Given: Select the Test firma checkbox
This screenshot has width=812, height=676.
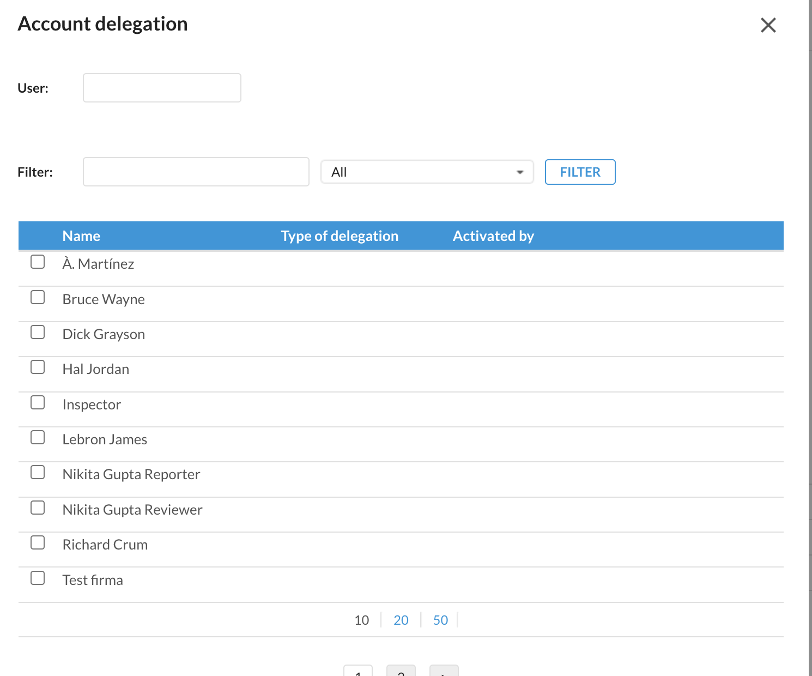Looking at the screenshot, I should coord(38,578).
